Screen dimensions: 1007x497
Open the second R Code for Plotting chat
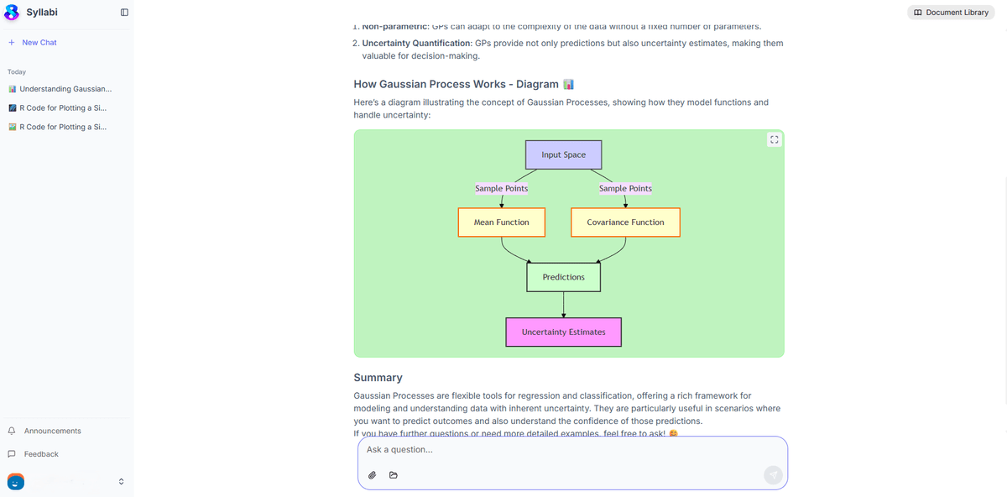pyautogui.click(x=63, y=127)
